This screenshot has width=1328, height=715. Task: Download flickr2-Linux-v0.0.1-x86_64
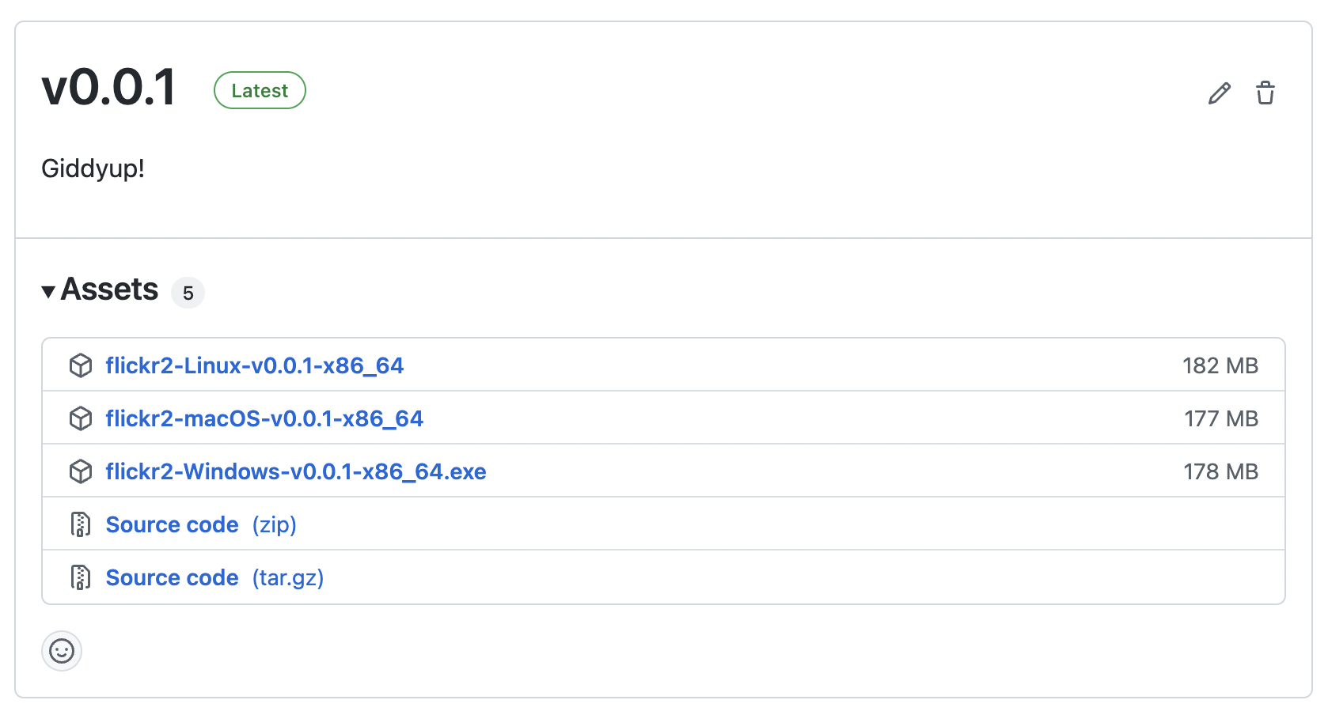254,365
